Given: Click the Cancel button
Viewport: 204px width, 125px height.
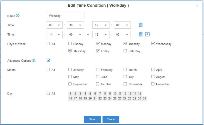Looking at the screenshot, I should (x=111, y=119).
